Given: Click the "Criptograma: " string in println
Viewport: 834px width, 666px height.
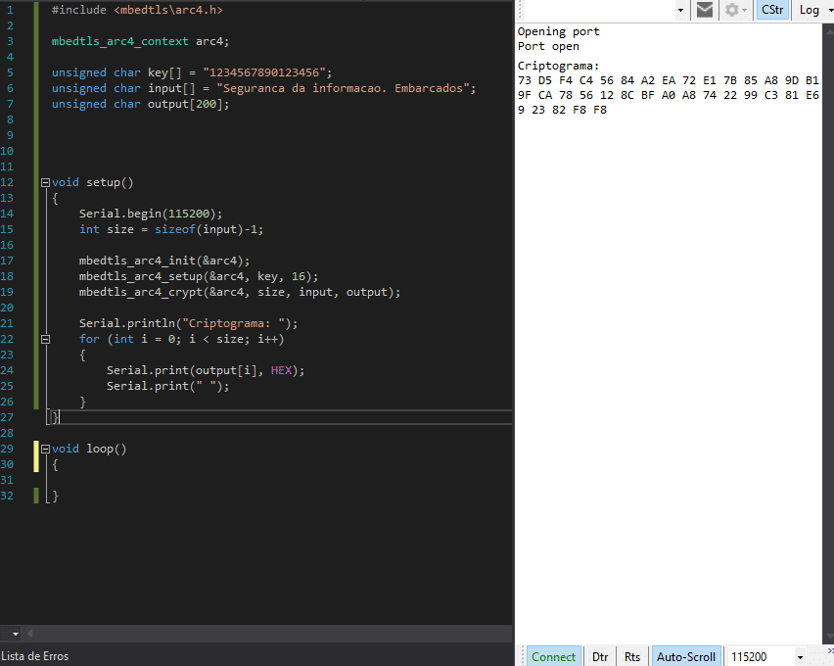Looking at the screenshot, I should pos(234,323).
